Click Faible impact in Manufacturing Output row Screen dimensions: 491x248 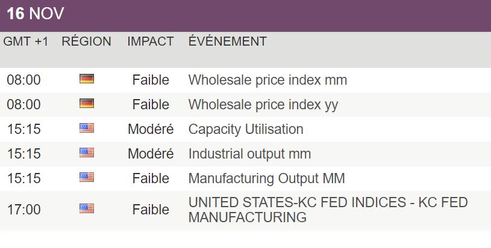click(151, 179)
